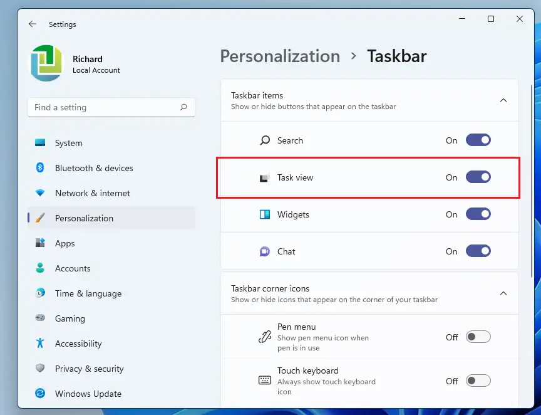Click the Taskbar corner icons heading
Image resolution: width=541 pixels, height=415 pixels.
click(270, 288)
